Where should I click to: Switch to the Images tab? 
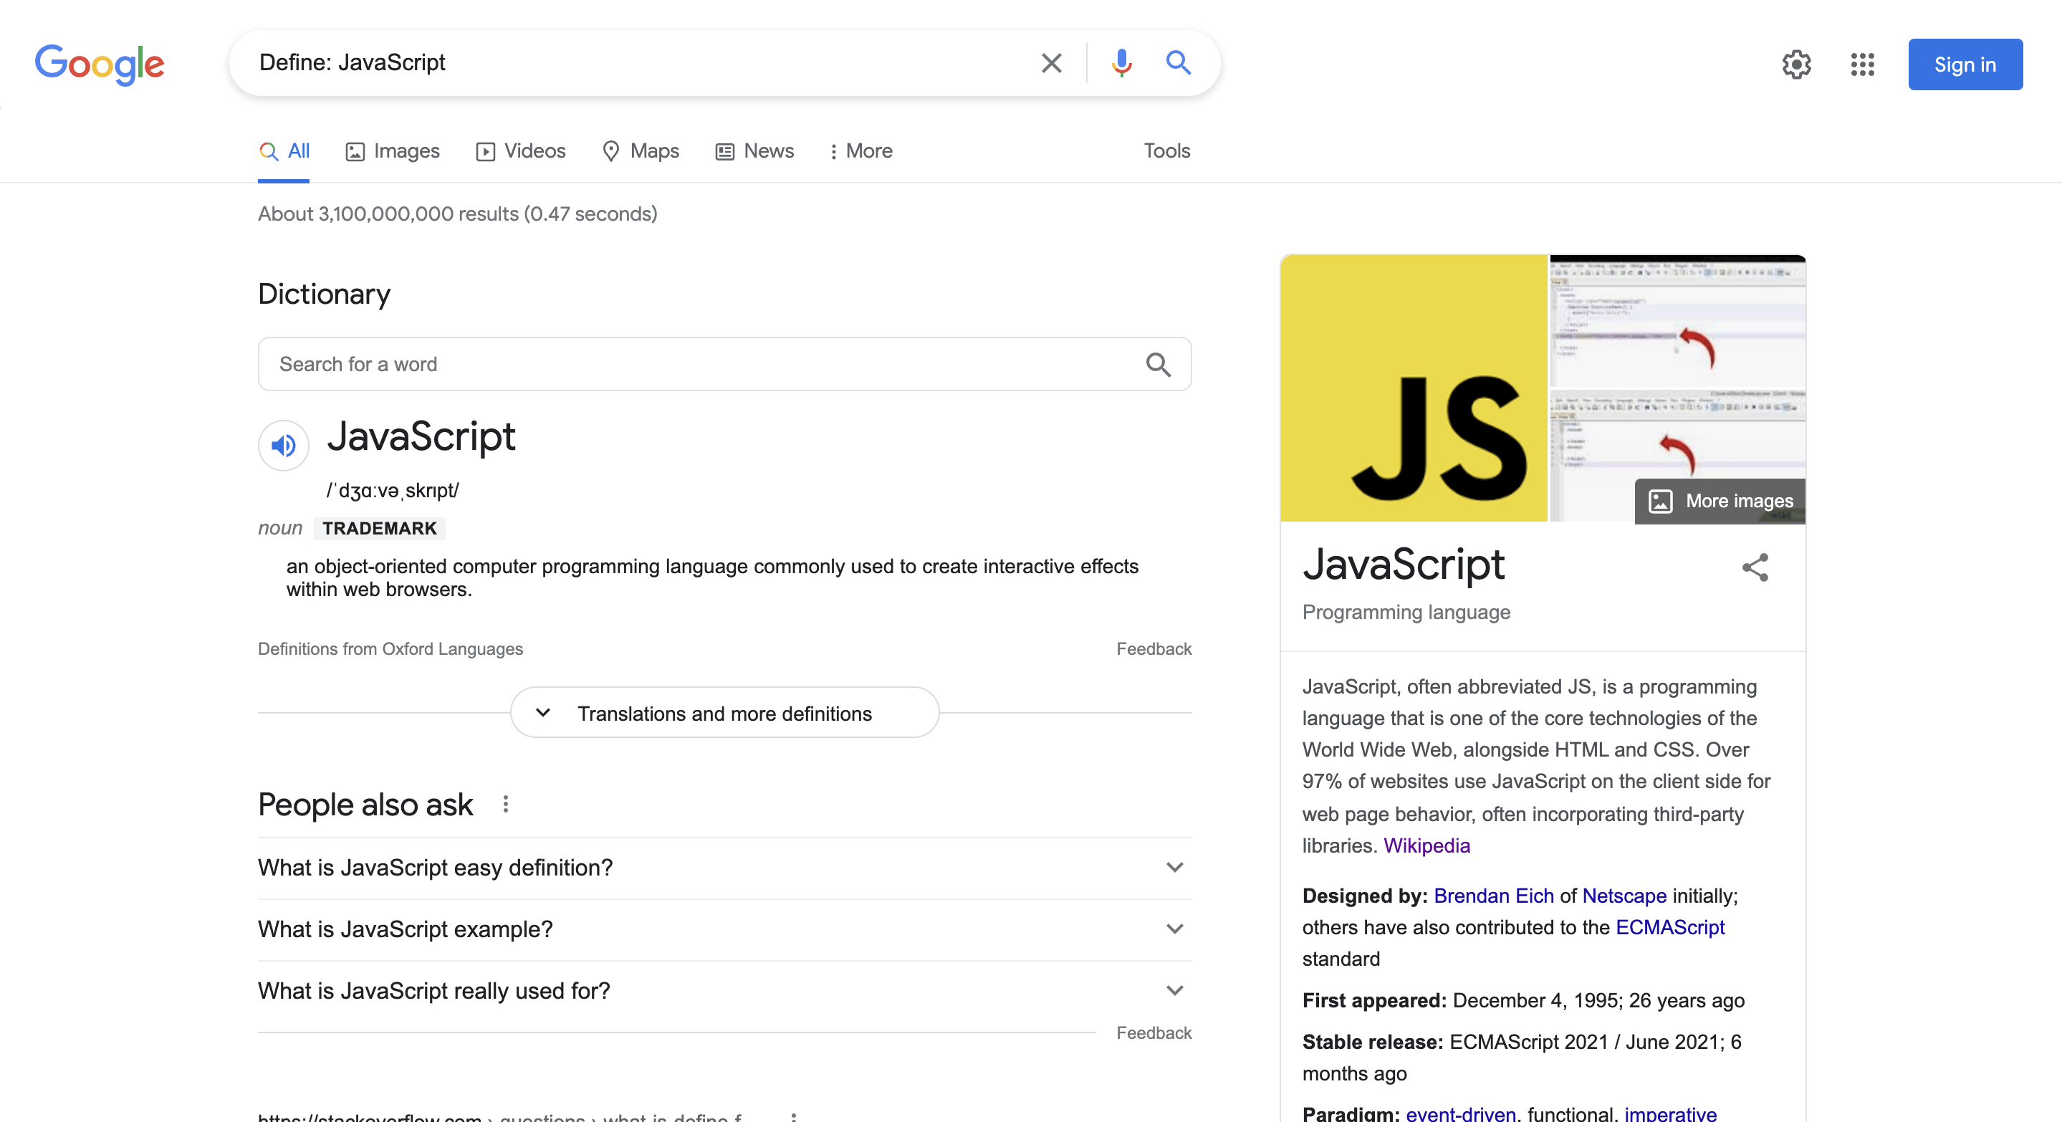392,151
